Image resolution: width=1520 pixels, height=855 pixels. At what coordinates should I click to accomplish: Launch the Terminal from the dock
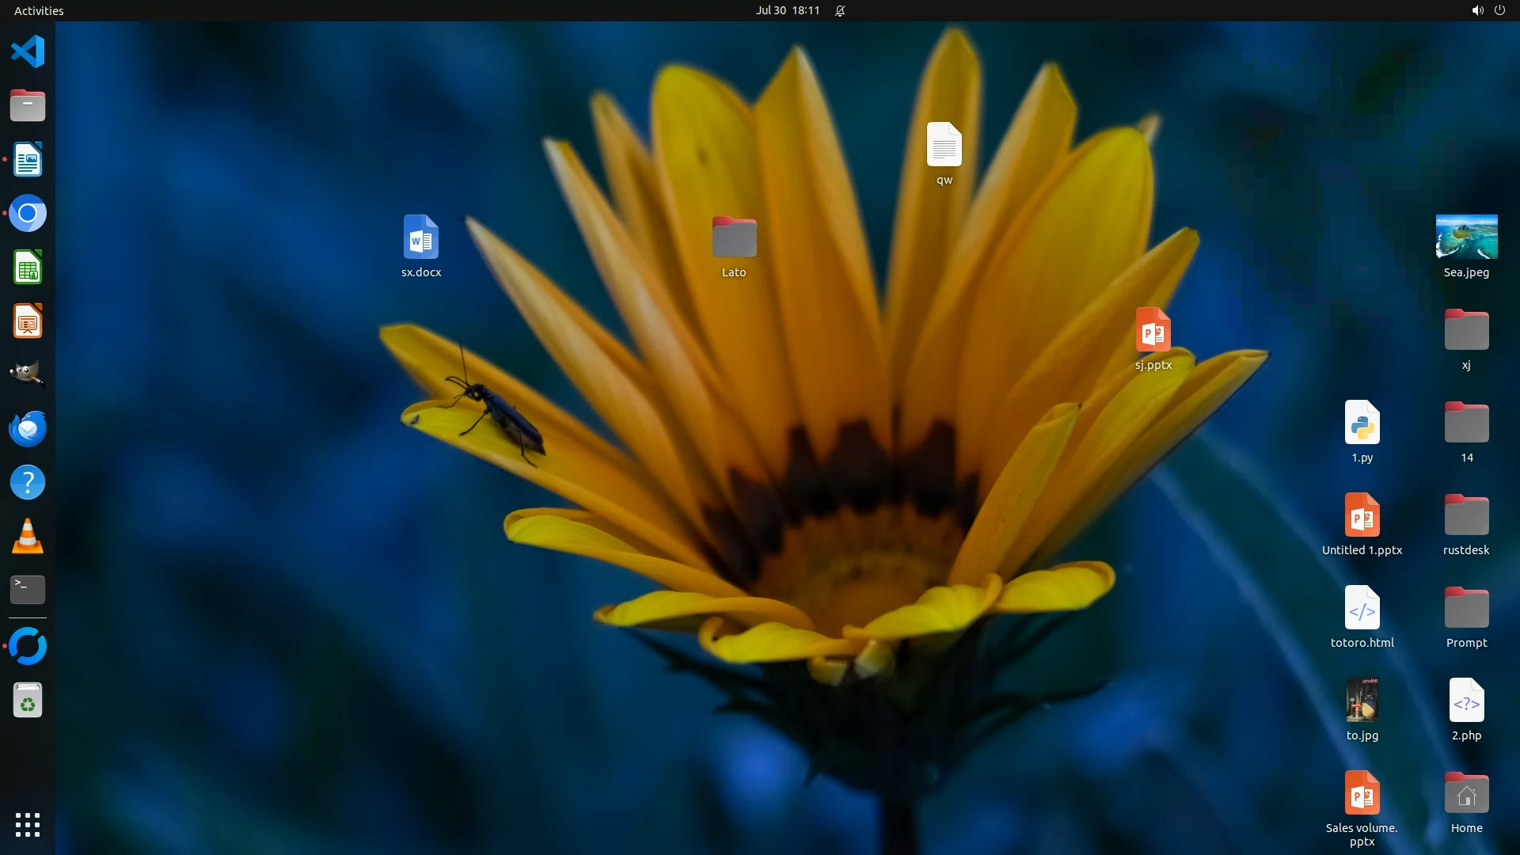[x=28, y=590]
